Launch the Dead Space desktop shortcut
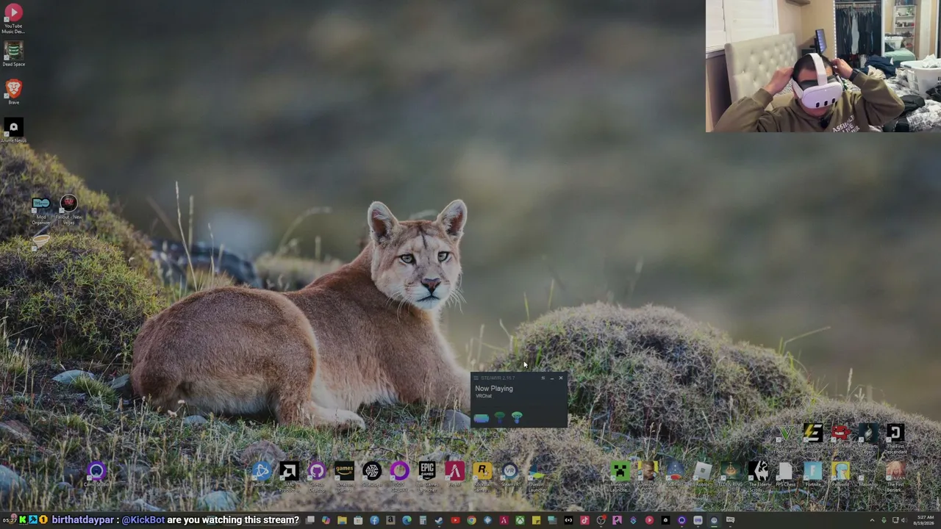Viewport: 941px width, 529px height. coord(13,54)
